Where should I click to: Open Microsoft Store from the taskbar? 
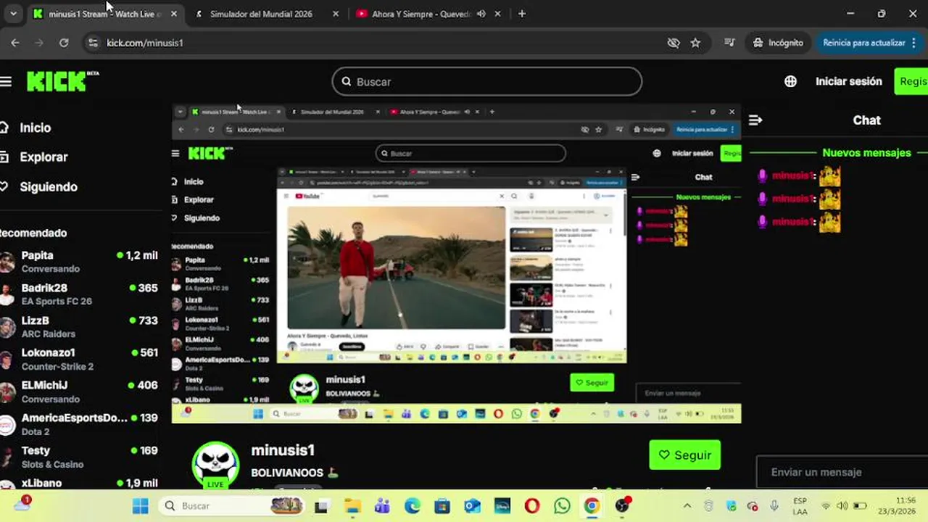coord(442,506)
